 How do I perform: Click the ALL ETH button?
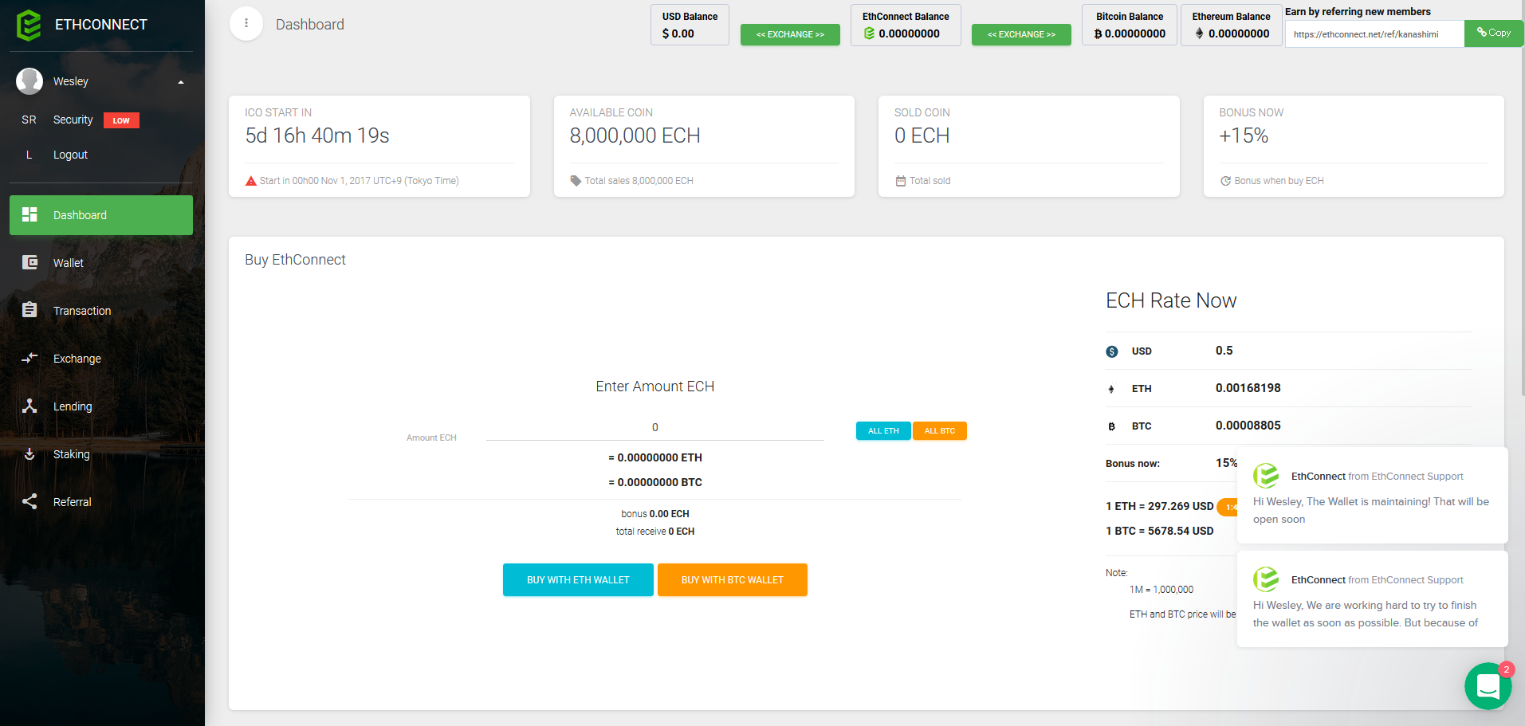pyautogui.click(x=883, y=431)
